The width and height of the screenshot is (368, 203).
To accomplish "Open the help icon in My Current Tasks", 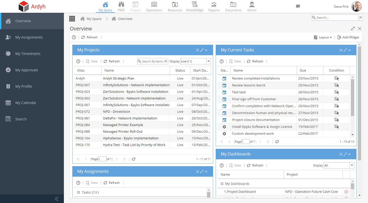I will [221, 61].
